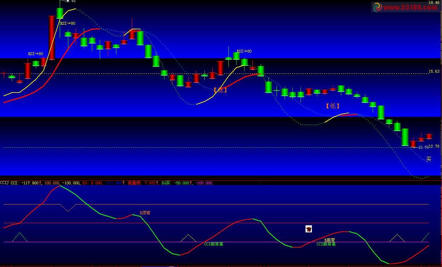
Task: Select the tallest red candlestick
Action: [52, 38]
